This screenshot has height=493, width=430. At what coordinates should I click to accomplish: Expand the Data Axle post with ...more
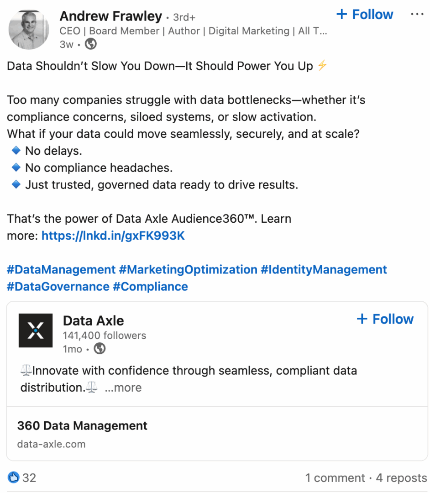123,387
